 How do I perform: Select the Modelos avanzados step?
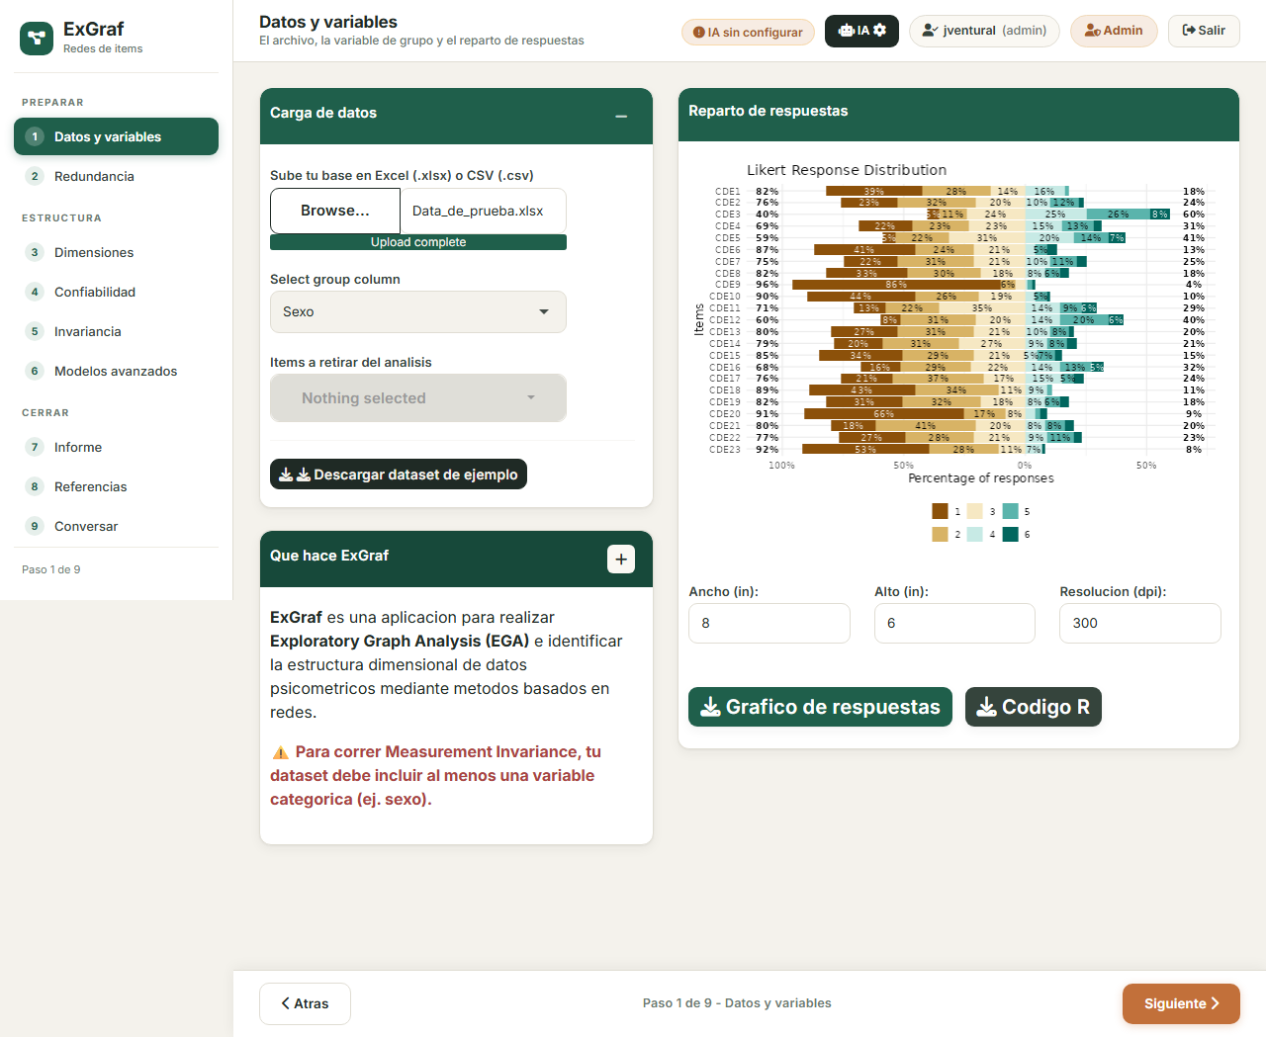click(x=116, y=371)
